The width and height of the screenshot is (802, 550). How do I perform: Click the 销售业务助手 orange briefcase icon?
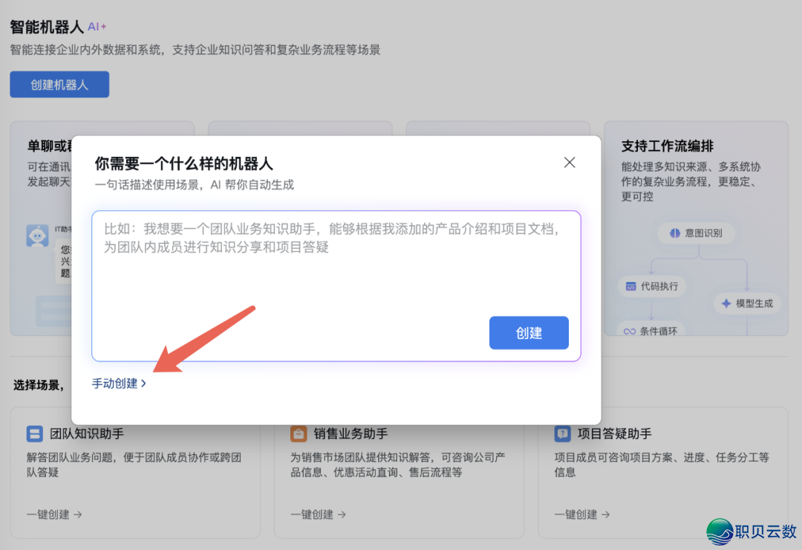pyautogui.click(x=298, y=433)
